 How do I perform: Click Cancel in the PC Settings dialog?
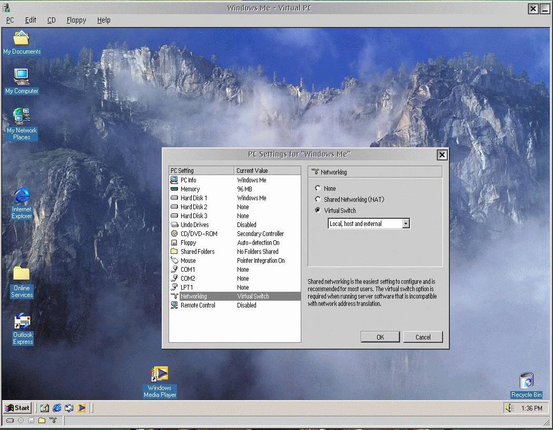[x=423, y=337]
